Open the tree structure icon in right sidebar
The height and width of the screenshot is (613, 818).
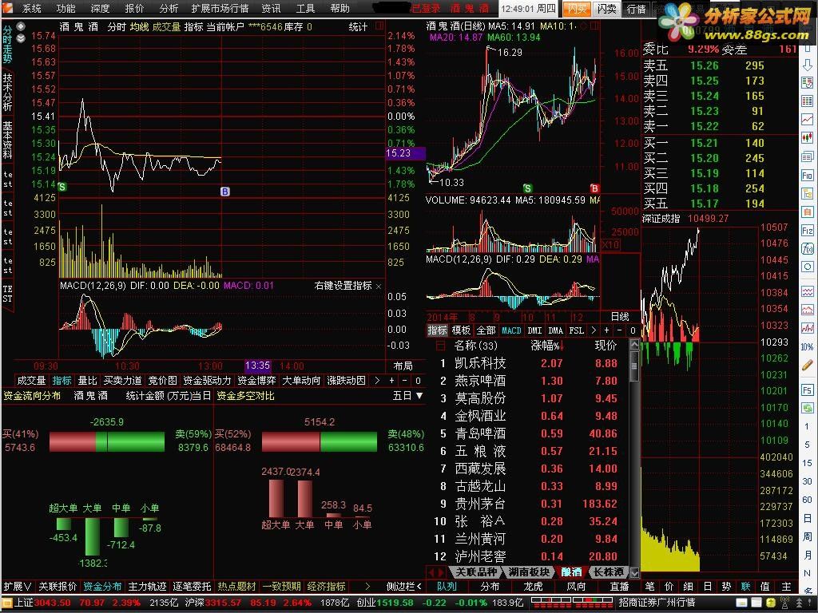click(x=807, y=193)
